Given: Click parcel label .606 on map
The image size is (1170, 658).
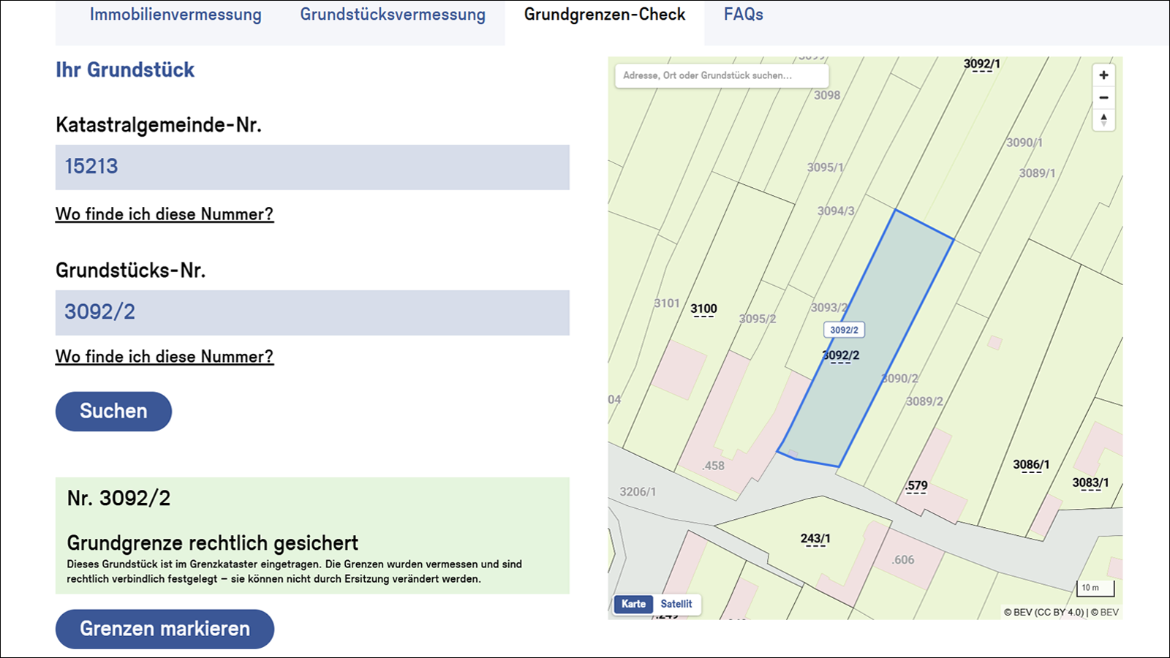Looking at the screenshot, I should coord(903,560).
